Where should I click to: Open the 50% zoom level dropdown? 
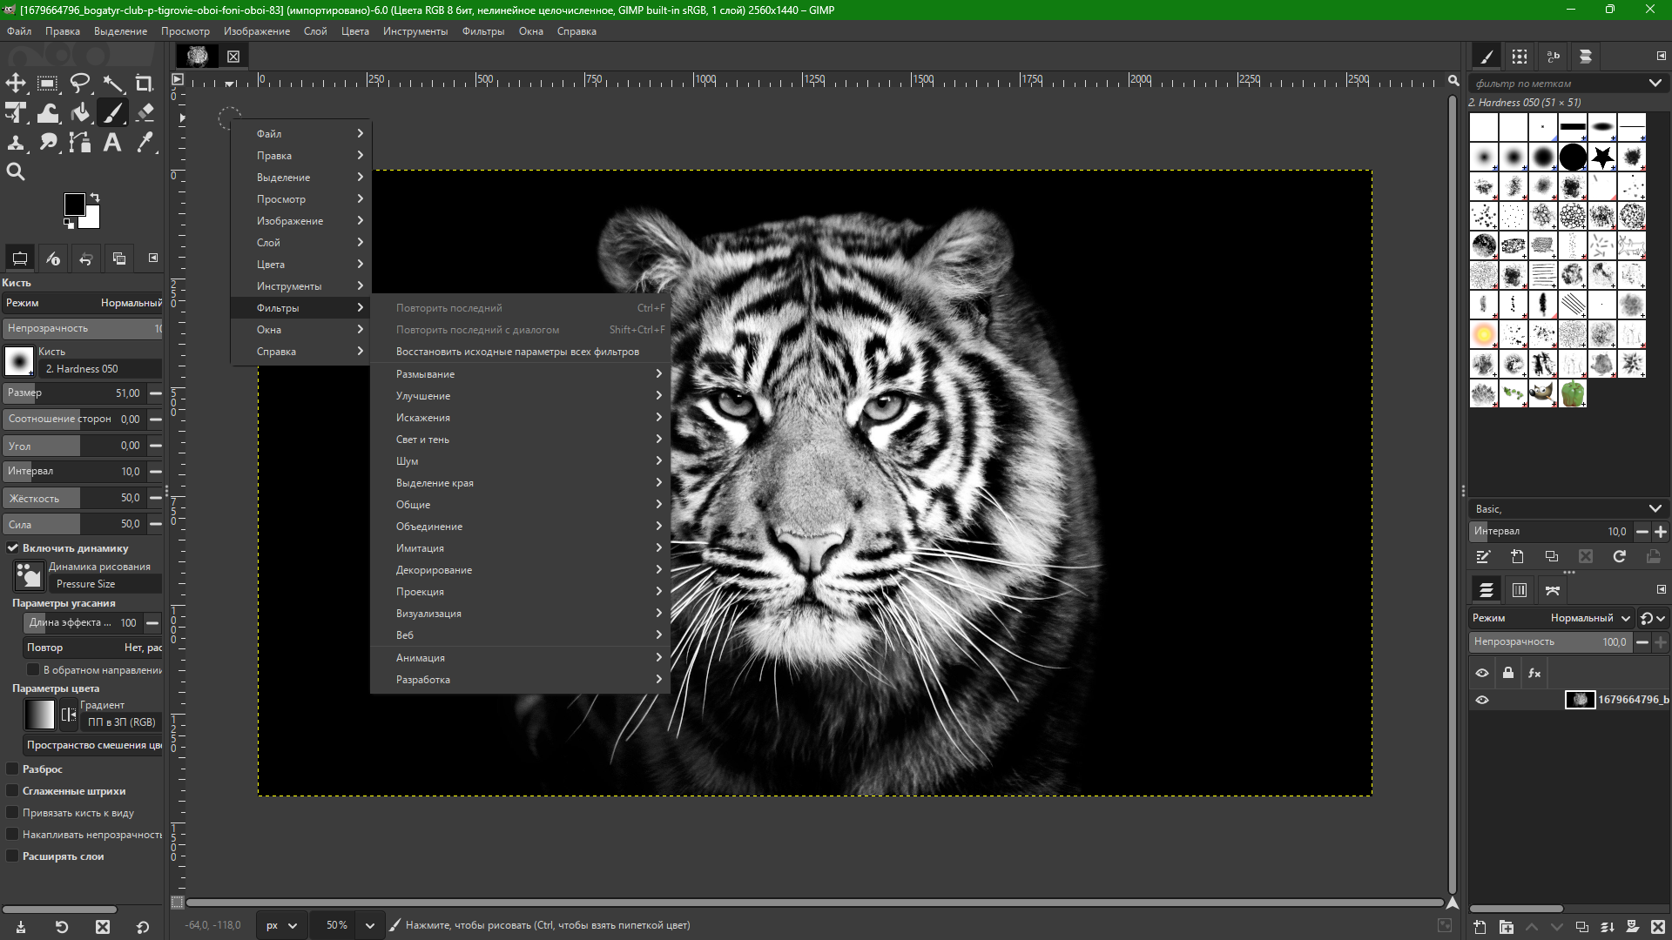(370, 925)
